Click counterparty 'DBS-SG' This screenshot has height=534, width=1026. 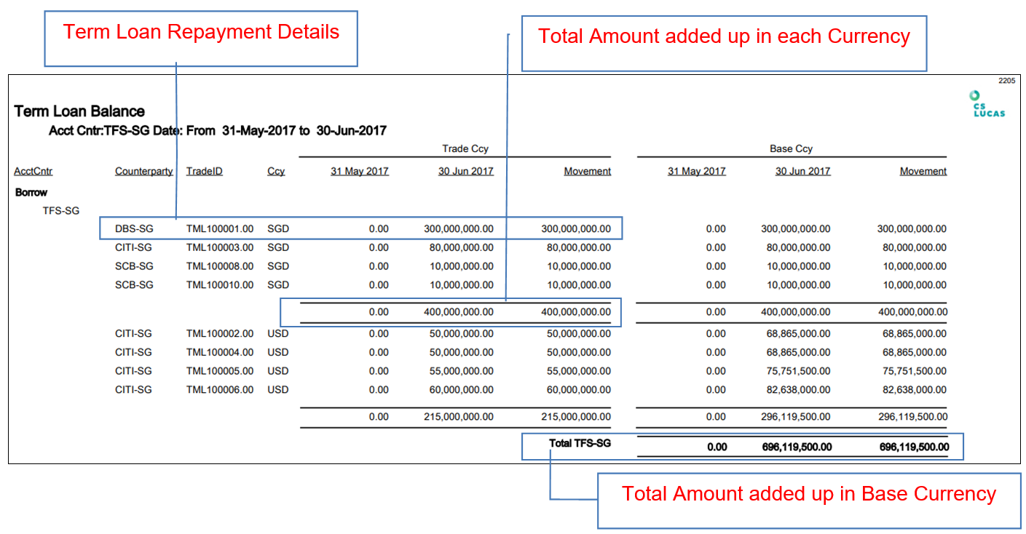[134, 228]
